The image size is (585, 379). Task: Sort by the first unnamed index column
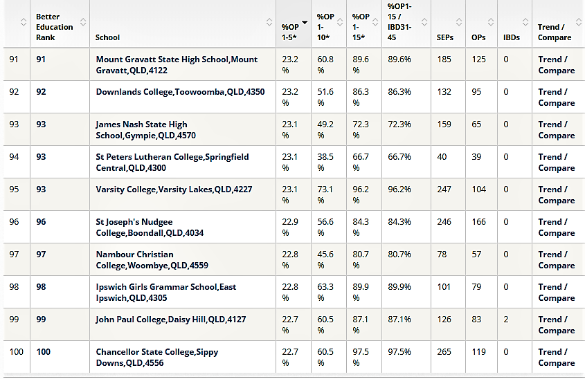pos(23,22)
